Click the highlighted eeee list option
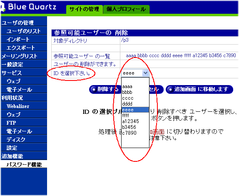Viewport: 239px width, 196px height. point(135,110)
